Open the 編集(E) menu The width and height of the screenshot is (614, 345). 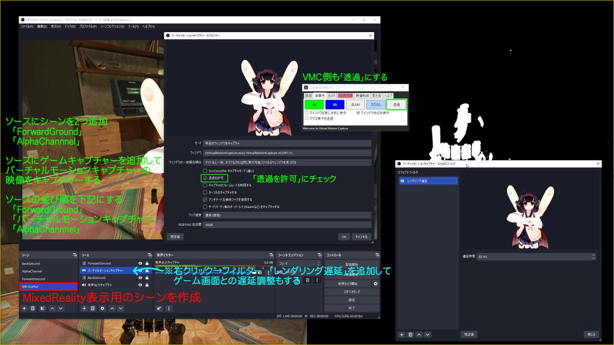click(42, 26)
